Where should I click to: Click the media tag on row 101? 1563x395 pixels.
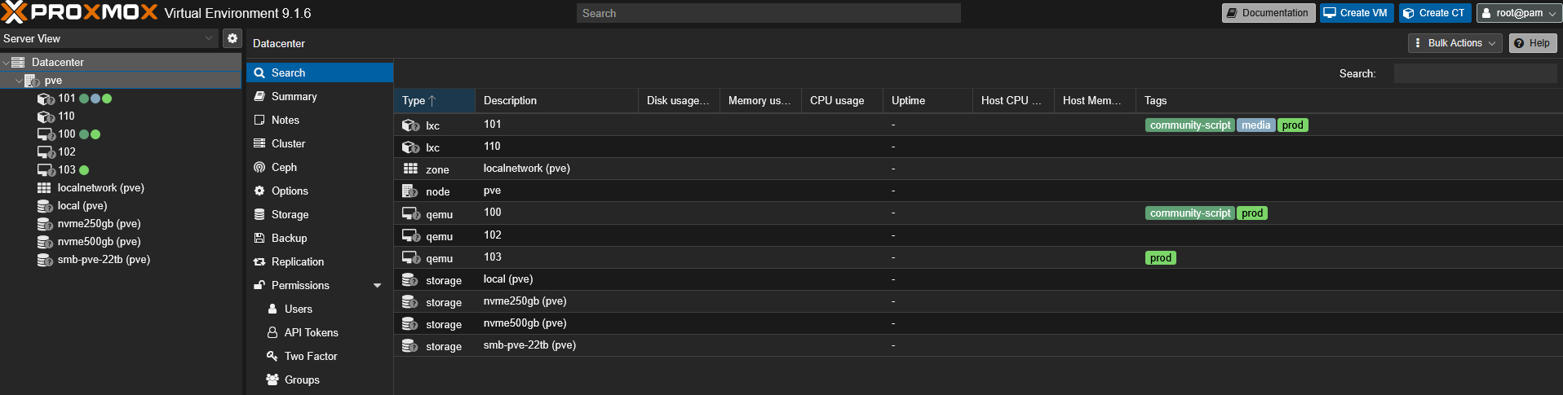[x=1255, y=125]
